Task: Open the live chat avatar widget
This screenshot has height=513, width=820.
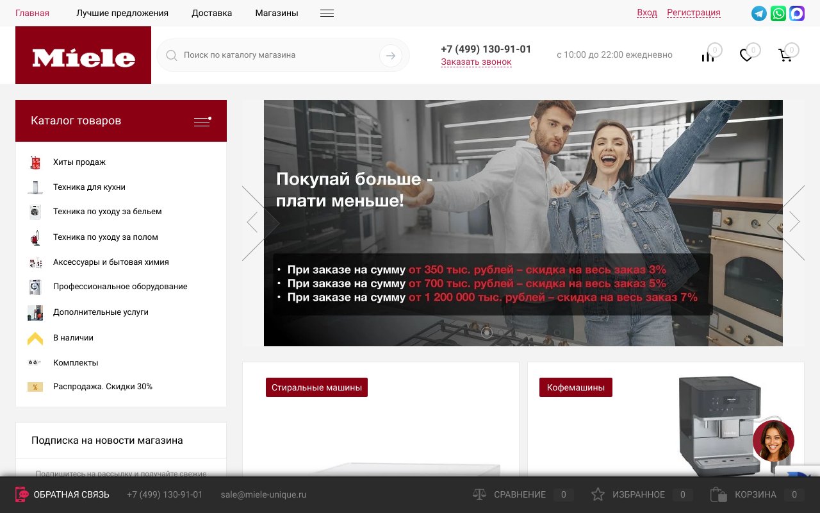Action: (x=773, y=441)
